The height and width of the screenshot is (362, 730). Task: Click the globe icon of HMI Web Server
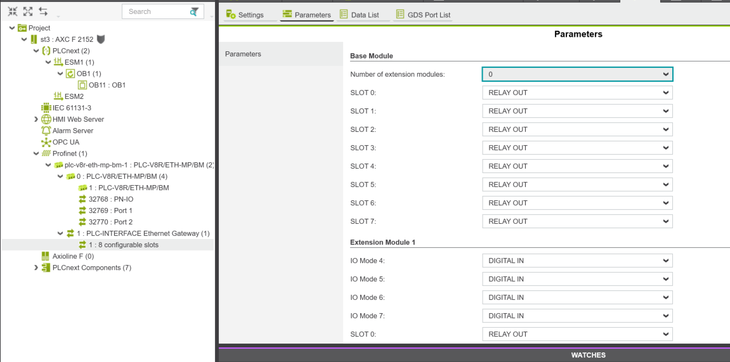[46, 119]
